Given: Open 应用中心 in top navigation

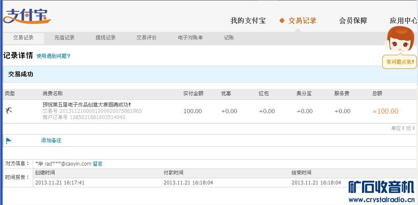Looking at the screenshot, I should [403, 21].
